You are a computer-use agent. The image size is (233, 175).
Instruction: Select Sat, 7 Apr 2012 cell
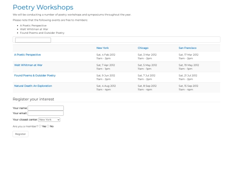pyautogui.click(x=116, y=67)
